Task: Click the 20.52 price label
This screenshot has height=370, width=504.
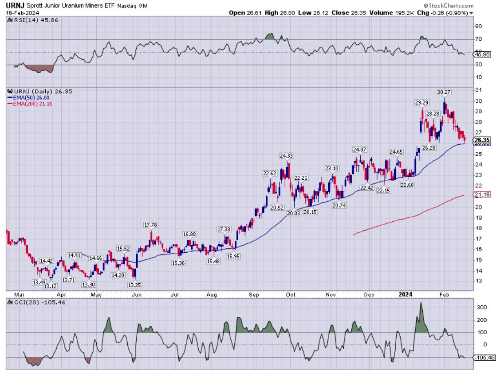Action: [277, 208]
